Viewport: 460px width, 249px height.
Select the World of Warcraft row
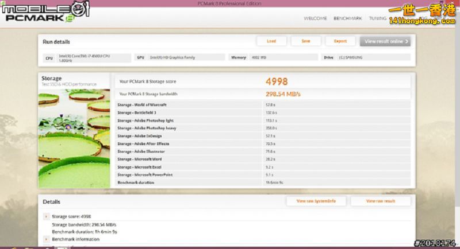263,105
